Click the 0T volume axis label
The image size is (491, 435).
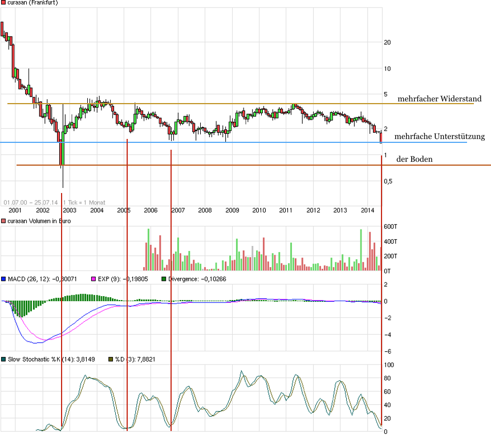coord(387,271)
